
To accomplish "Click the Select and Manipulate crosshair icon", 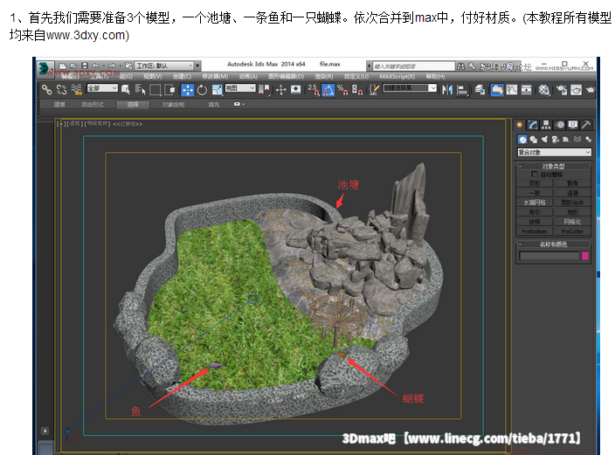I will click(280, 90).
